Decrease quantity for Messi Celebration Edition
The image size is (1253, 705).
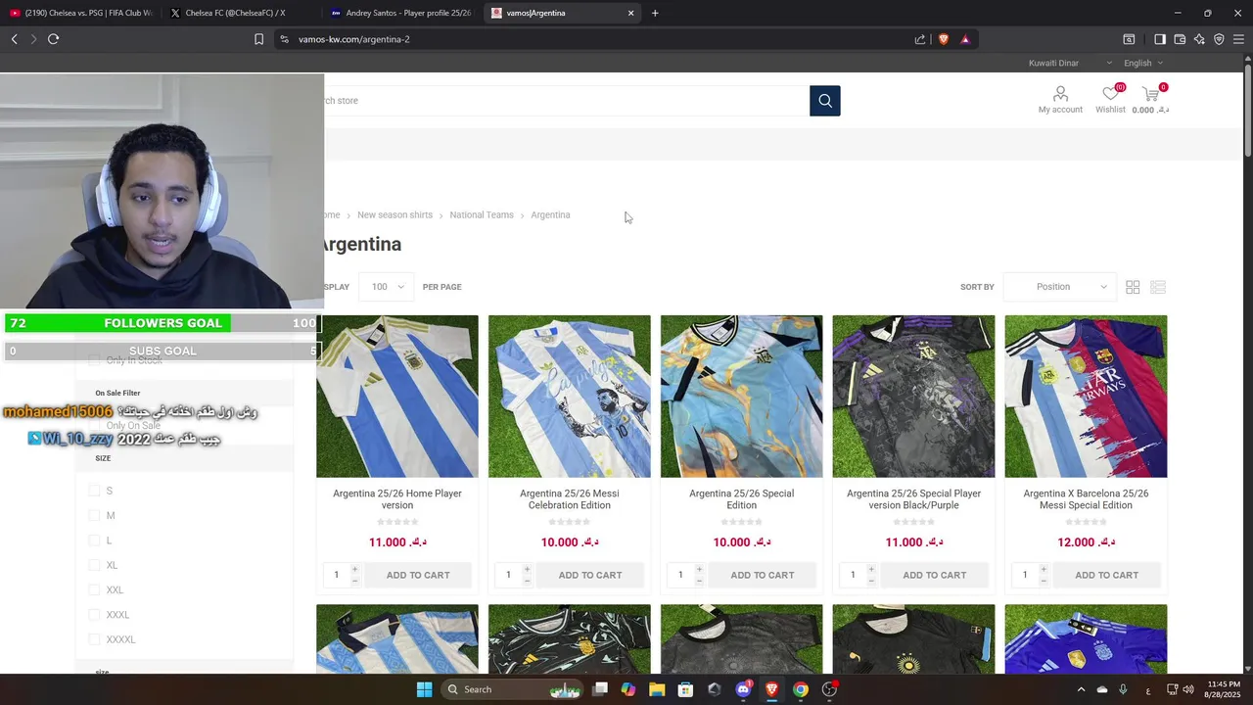pos(527,581)
